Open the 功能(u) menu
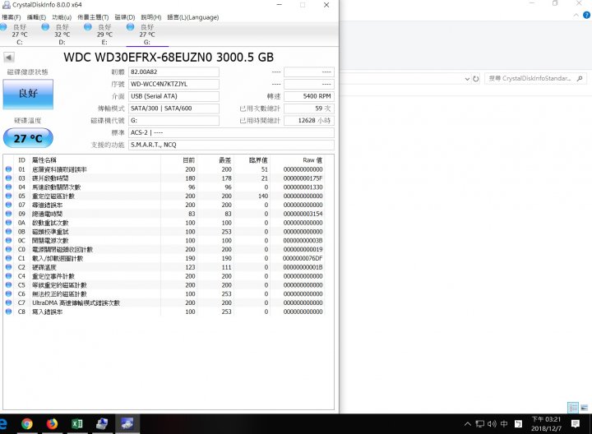The height and width of the screenshot is (434, 592). 62,17
